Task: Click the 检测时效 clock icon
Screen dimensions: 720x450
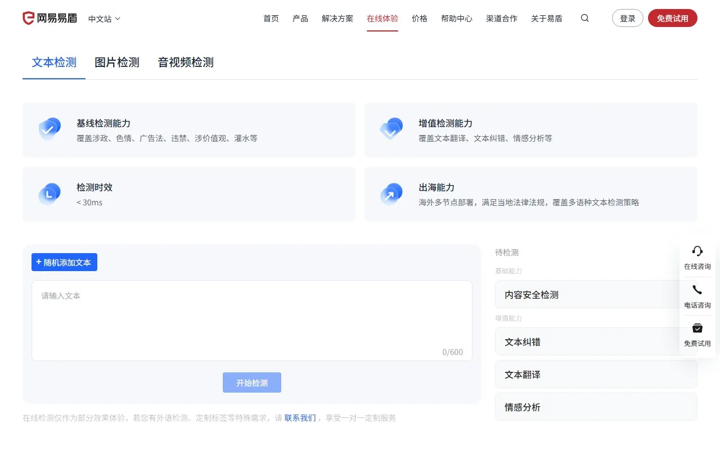Action: tap(49, 193)
